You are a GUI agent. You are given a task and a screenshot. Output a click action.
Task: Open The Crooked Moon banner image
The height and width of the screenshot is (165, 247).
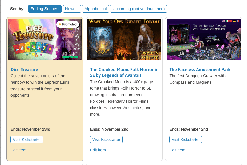coord(124,40)
